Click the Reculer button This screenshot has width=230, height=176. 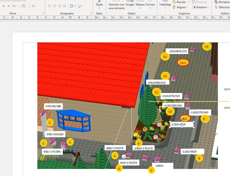[x=179, y=2]
